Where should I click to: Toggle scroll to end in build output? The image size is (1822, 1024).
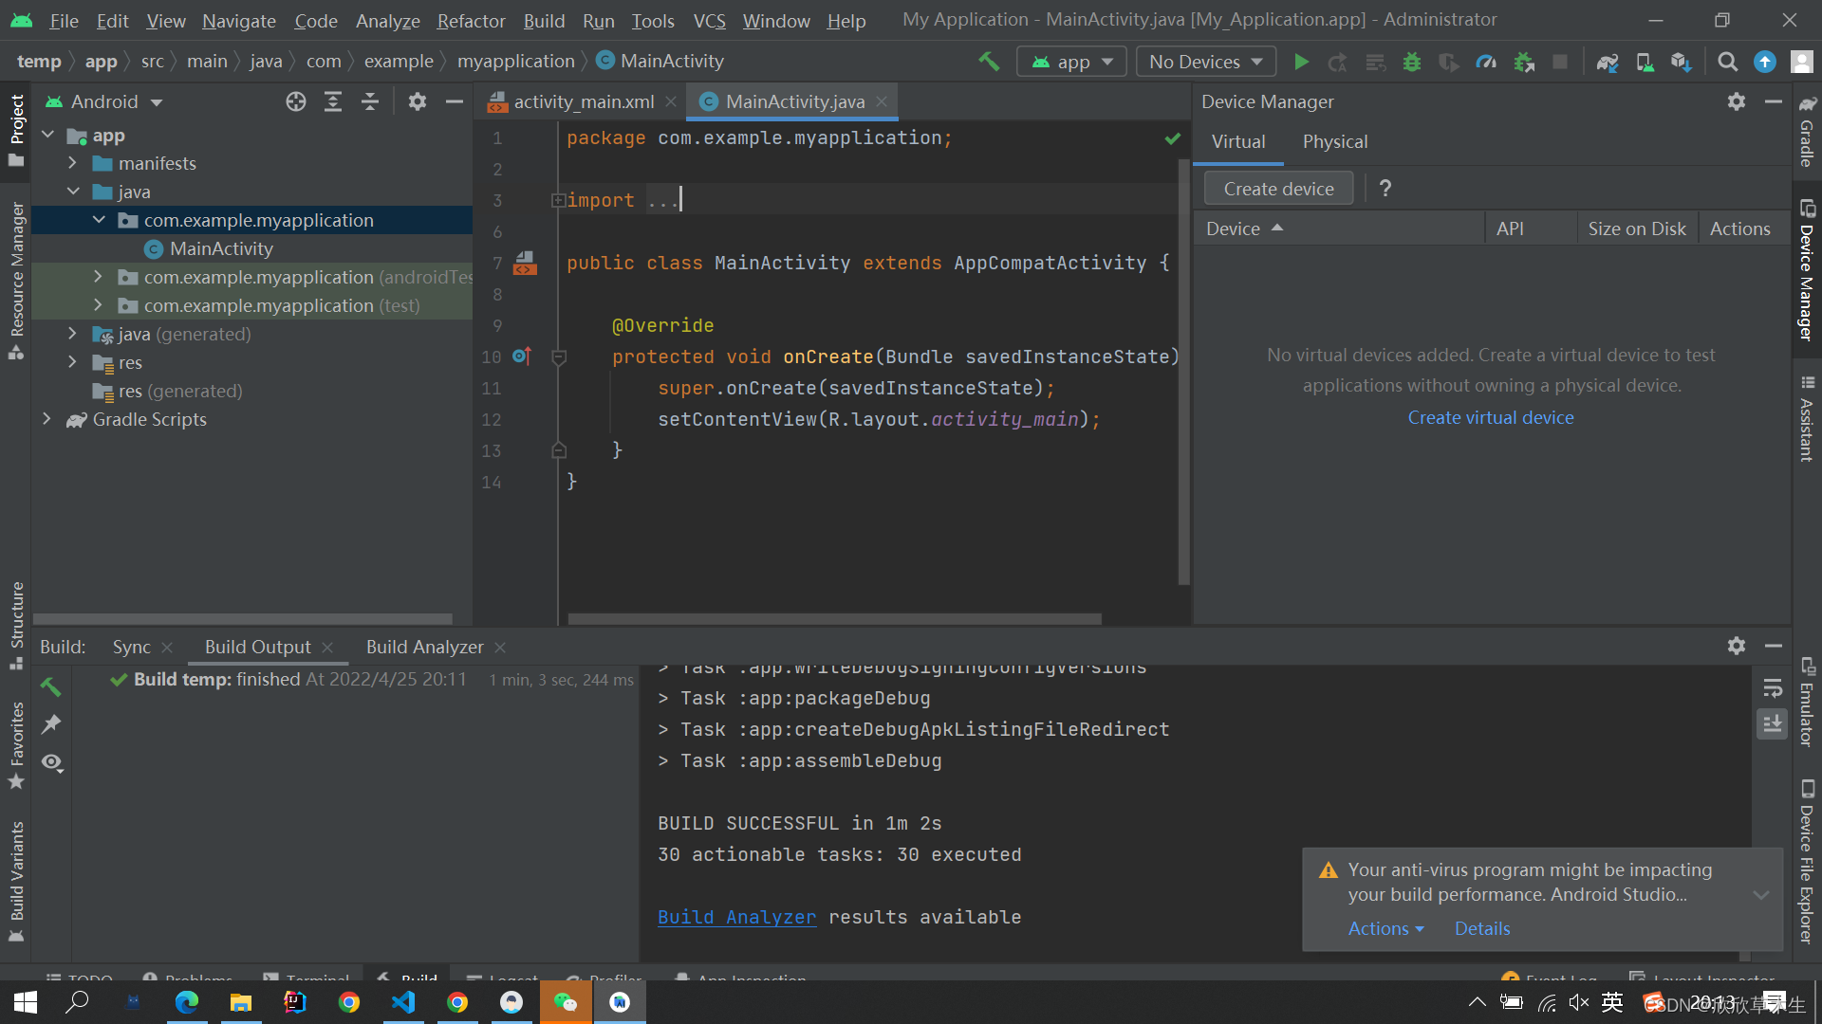[x=1772, y=724]
